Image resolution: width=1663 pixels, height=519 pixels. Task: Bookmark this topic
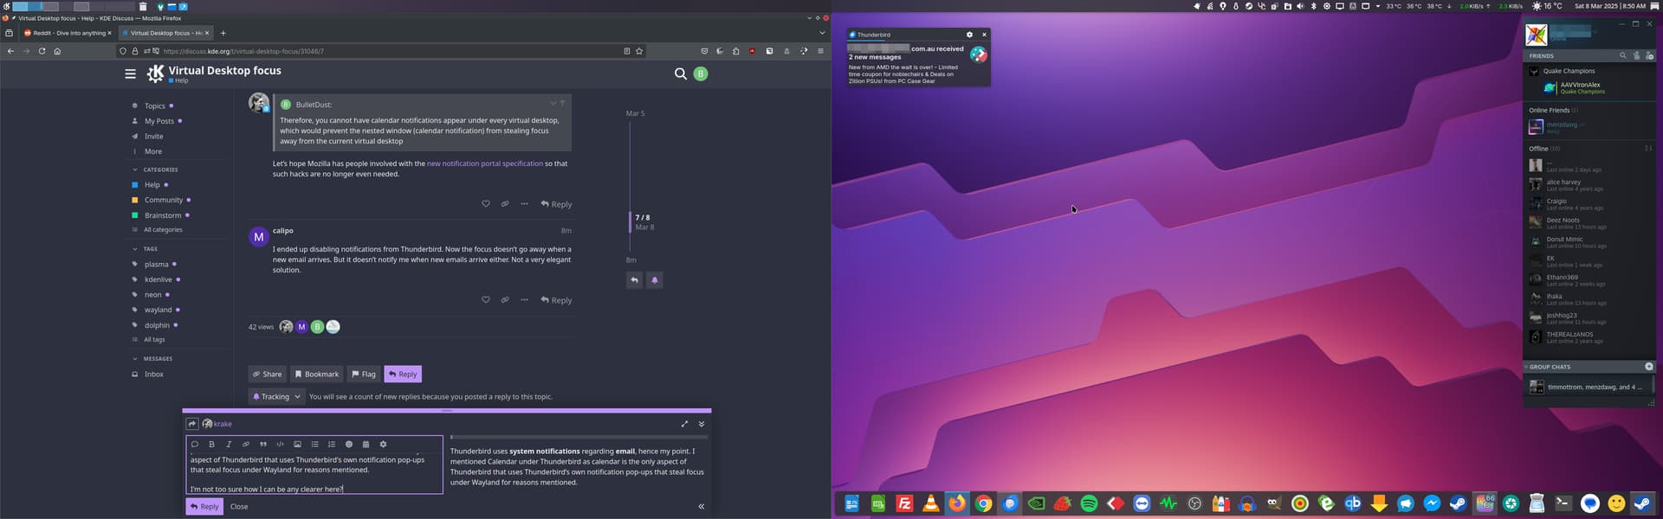pos(316,374)
